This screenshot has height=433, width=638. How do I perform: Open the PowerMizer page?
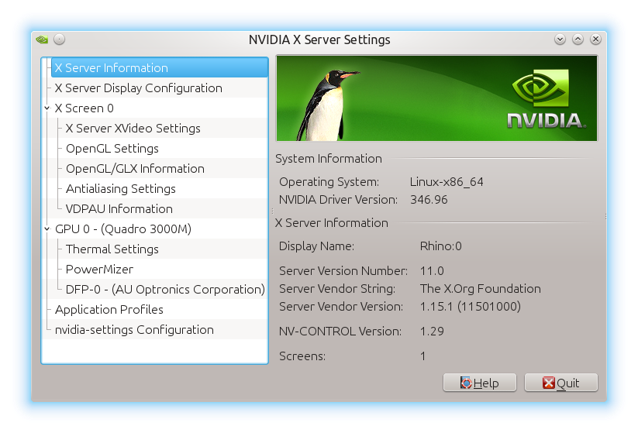[100, 269]
